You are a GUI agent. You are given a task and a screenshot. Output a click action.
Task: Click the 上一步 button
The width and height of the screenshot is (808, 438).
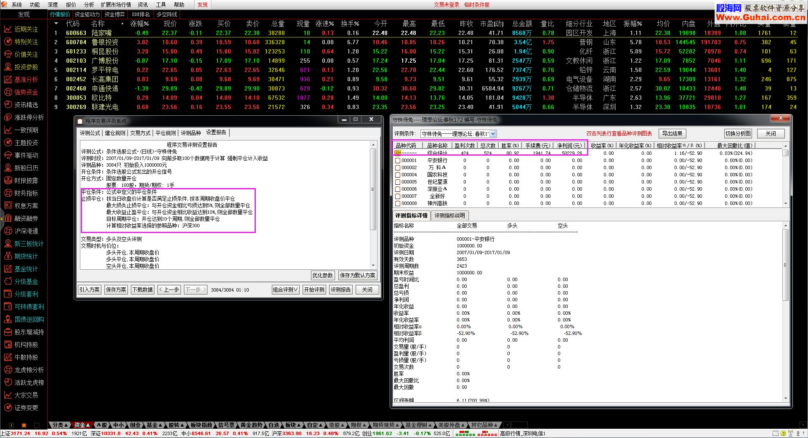click(x=169, y=289)
